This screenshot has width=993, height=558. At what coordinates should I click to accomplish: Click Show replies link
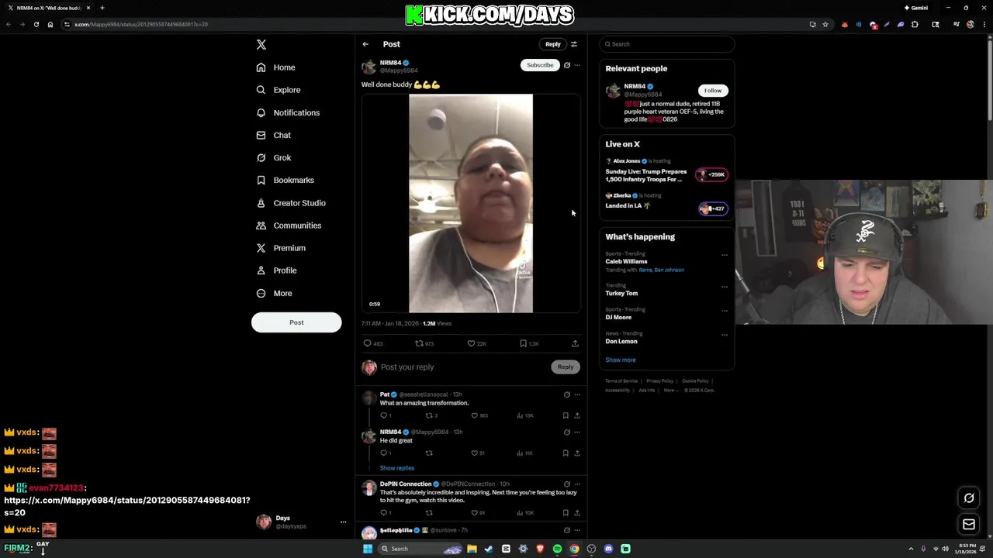(x=396, y=468)
